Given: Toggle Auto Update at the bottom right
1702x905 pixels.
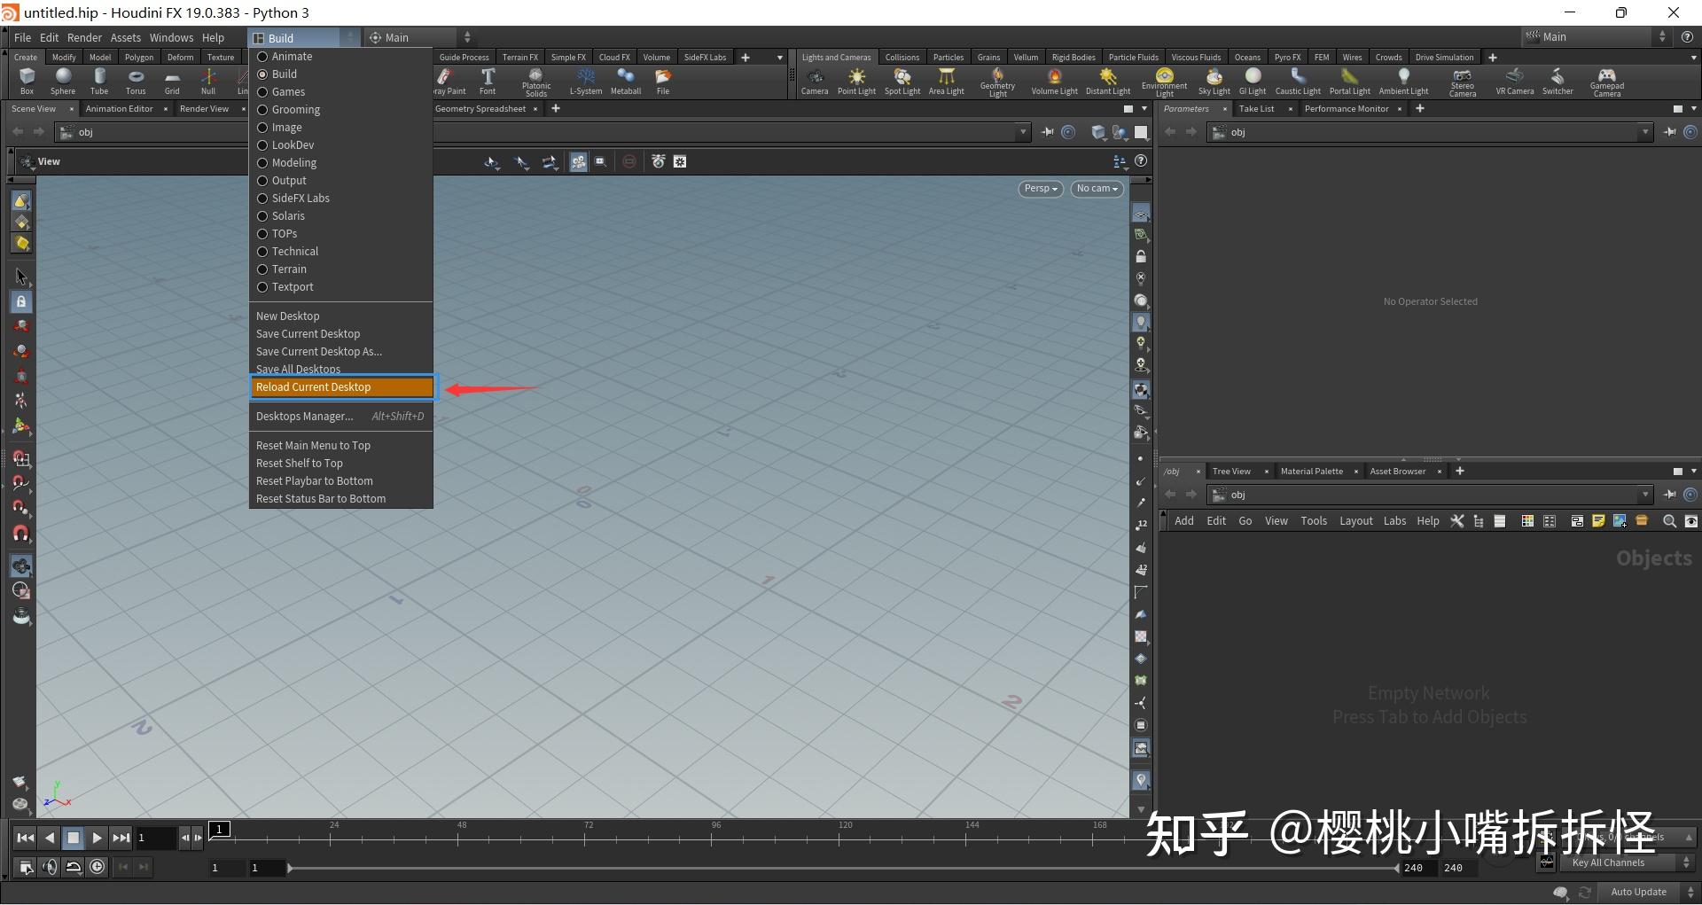Looking at the screenshot, I should point(1638,892).
